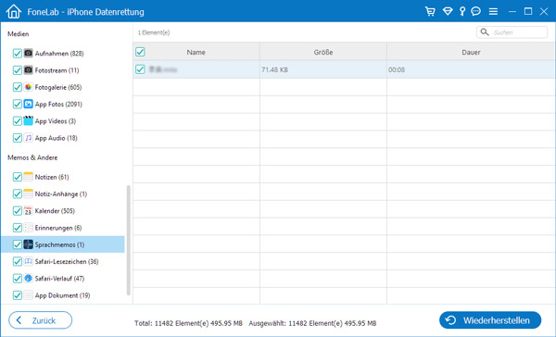Toggle the Notiz-Anhänge (1) checkbox
Image resolution: width=556 pixels, height=337 pixels.
(17, 193)
